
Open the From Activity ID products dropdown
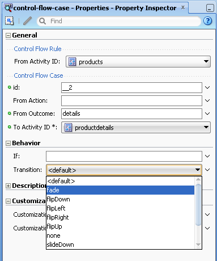(x=138, y=62)
